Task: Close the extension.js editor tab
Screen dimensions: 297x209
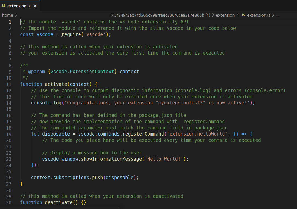Action: coord(34,5)
